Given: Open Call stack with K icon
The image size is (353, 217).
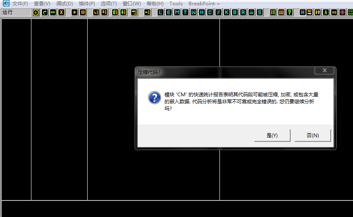Looking at the screenshot, I should click(227, 12).
